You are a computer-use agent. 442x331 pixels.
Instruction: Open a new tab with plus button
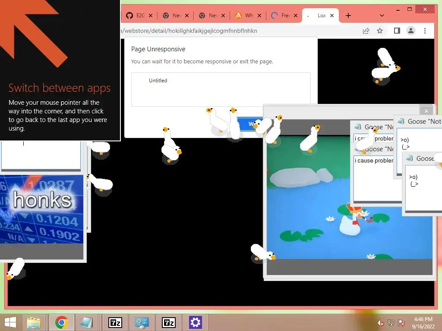point(348,16)
